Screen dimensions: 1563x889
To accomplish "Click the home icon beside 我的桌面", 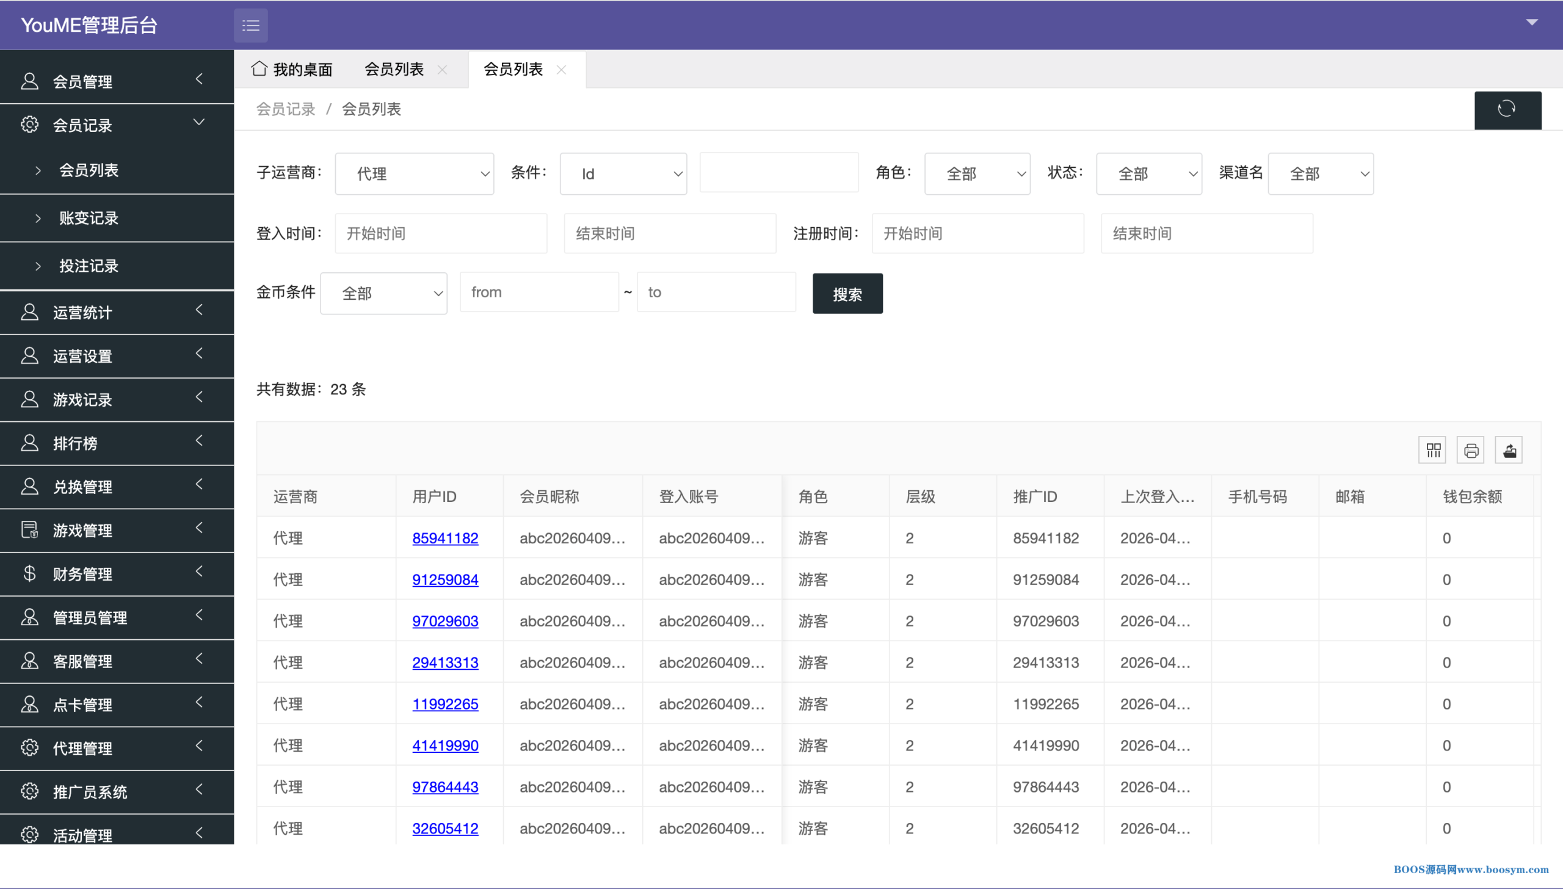I will click(x=259, y=68).
